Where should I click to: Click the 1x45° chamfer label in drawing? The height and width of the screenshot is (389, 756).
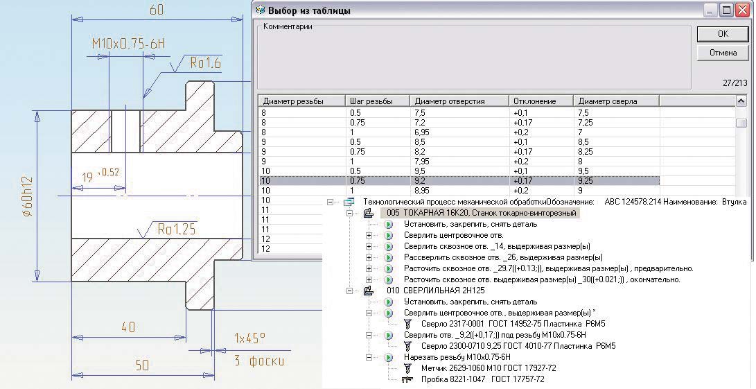pos(249,338)
